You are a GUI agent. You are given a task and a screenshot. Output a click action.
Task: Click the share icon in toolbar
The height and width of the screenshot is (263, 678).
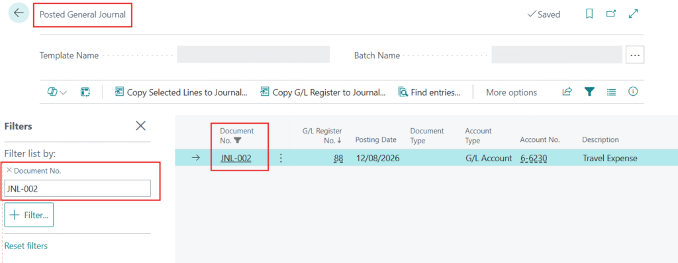click(567, 92)
